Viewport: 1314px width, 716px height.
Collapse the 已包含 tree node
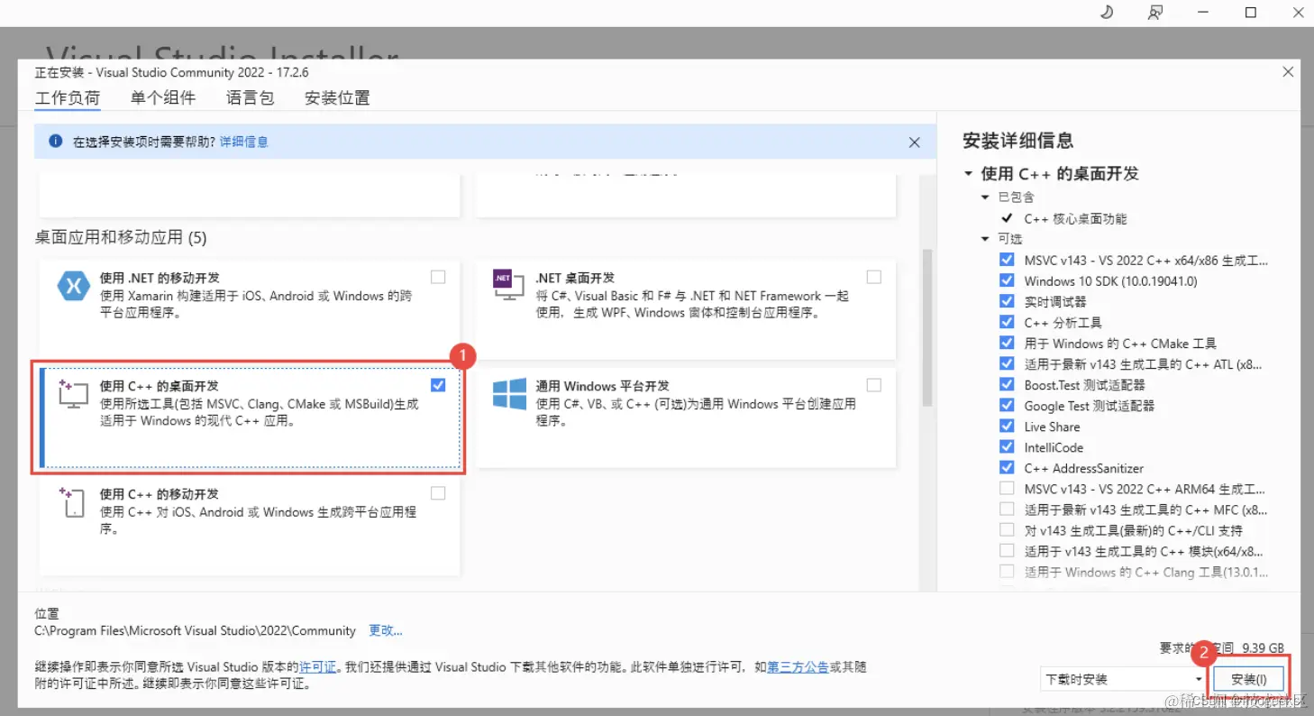point(986,197)
